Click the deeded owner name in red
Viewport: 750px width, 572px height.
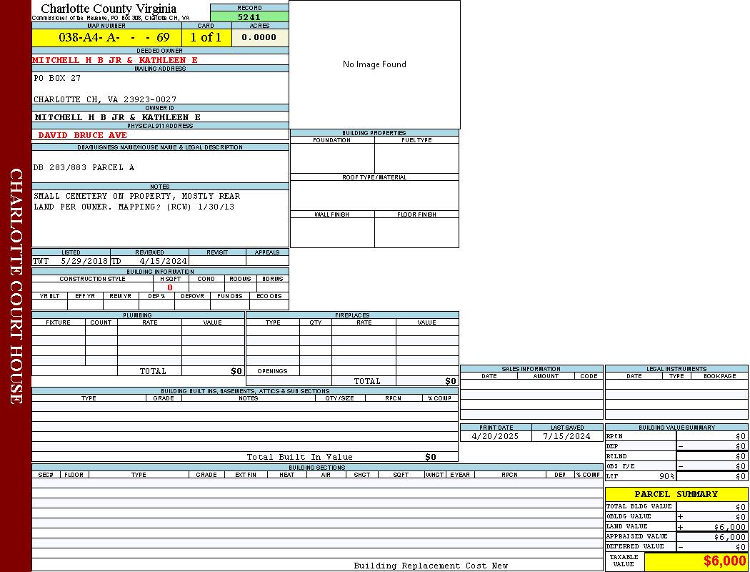[115, 60]
